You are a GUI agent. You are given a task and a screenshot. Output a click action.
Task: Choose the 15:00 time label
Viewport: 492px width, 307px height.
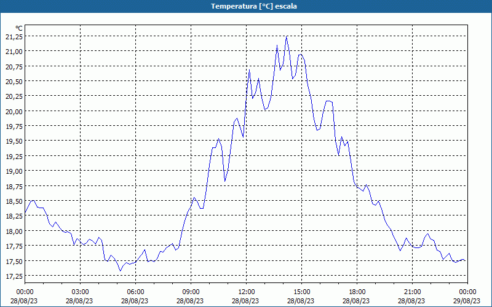(x=301, y=292)
